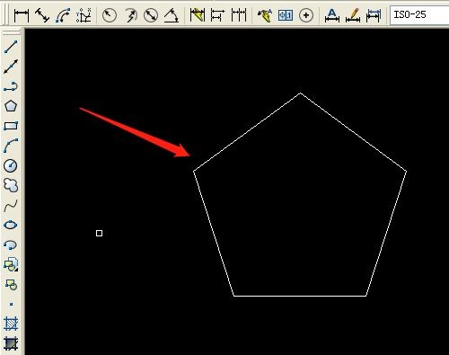Select the Arc tool
Image resolution: width=449 pixels, height=355 pixels.
(11, 146)
